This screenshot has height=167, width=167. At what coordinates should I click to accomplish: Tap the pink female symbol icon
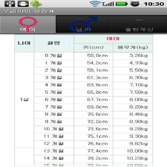coord(28,24)
